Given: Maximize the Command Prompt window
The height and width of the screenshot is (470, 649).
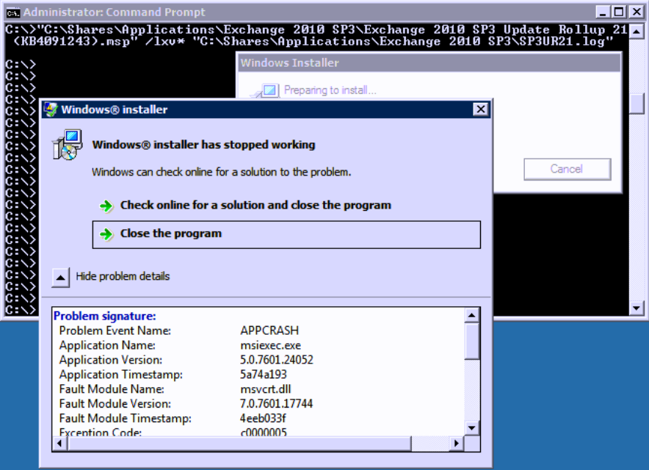Looking at the screenshot, I should [619, 12].
